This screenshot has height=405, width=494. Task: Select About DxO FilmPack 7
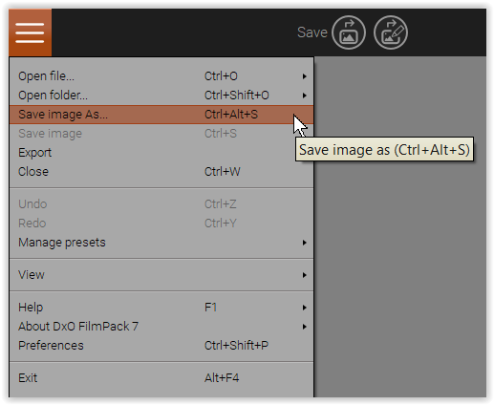pos(161,327)
